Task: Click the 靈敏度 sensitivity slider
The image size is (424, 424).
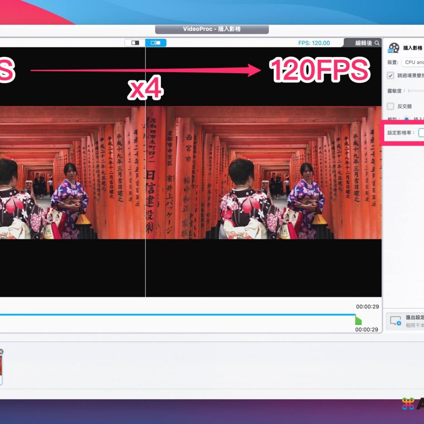Action: coord(416,91)
